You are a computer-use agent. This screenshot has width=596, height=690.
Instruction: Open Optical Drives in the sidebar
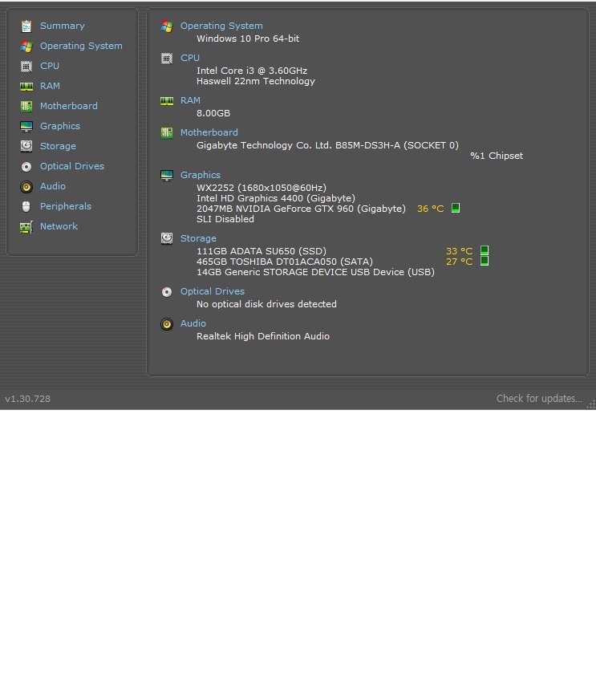(72, 166)
